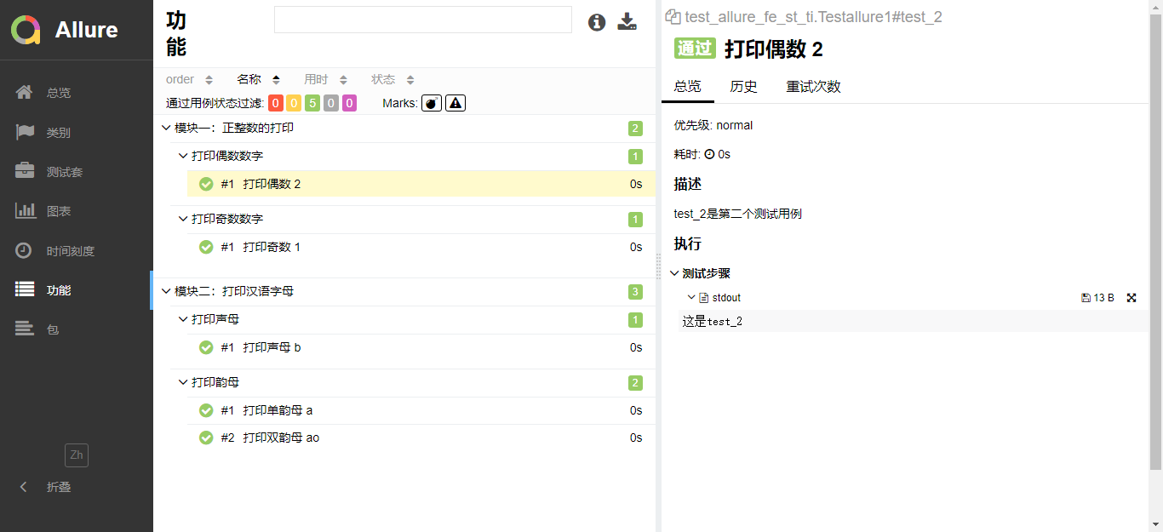Toggle the flaky bomb mark filter
Screen dimensions: 1163x532
point(432,103)
